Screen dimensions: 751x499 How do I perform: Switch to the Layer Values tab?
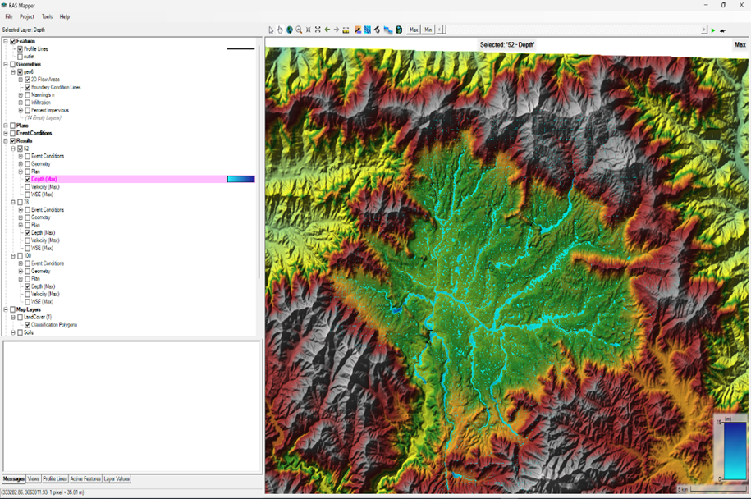coord(117,479)
